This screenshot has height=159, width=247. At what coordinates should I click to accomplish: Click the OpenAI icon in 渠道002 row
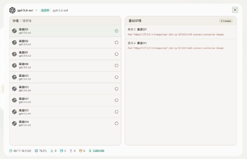coord(14,112)
